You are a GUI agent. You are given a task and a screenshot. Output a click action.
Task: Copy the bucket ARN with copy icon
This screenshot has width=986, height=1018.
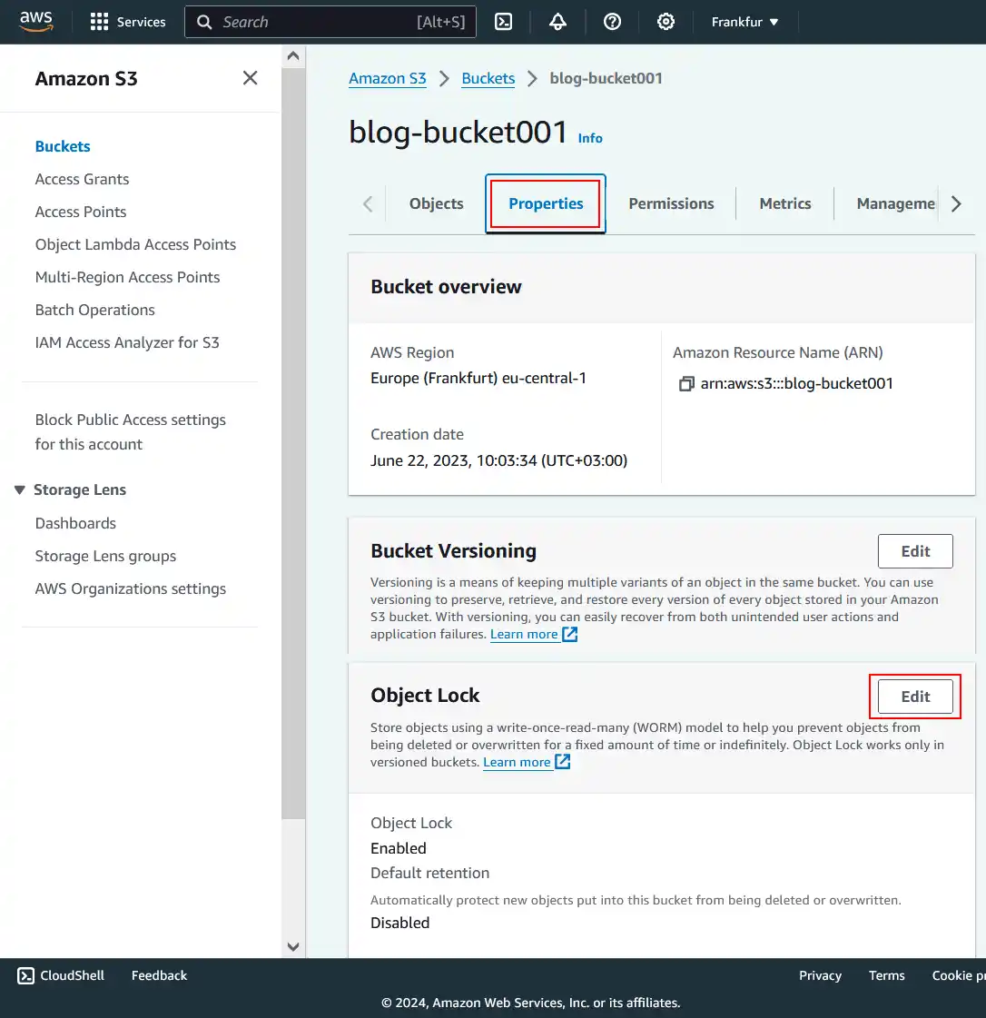click(x=686, y=384)
